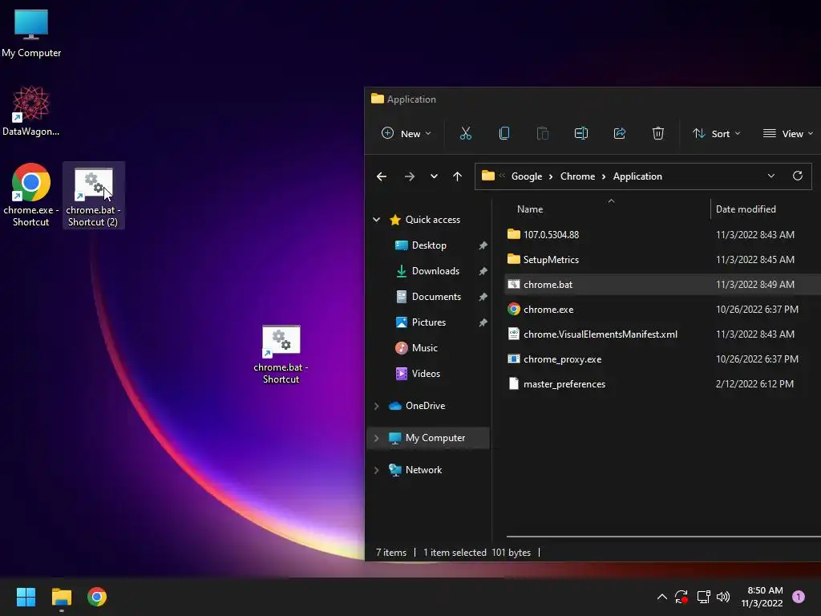Select Downloads in Quick access
Image resolution: width=821 pixels, height=616 pixels.
pyautogui.click(x=435, y=271)
